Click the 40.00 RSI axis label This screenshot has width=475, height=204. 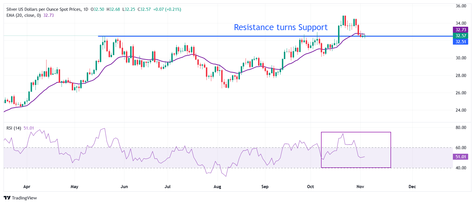pos(461,168)
